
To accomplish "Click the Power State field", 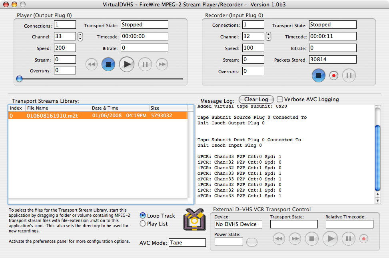I will pyautogui.click(x=229, y=242).
